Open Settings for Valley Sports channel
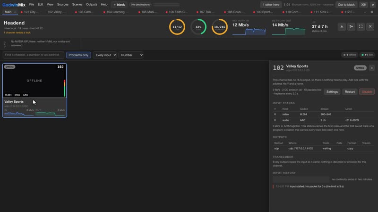 [x=332, y=92]
